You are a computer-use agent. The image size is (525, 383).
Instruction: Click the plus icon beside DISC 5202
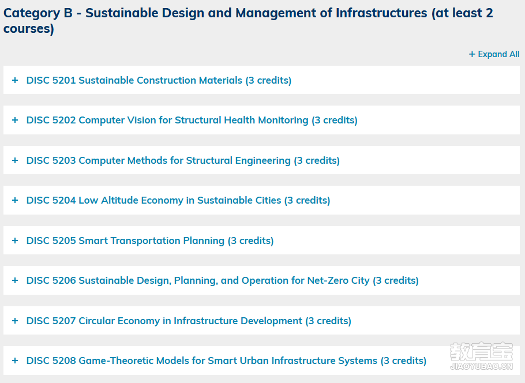click(15, 120)
